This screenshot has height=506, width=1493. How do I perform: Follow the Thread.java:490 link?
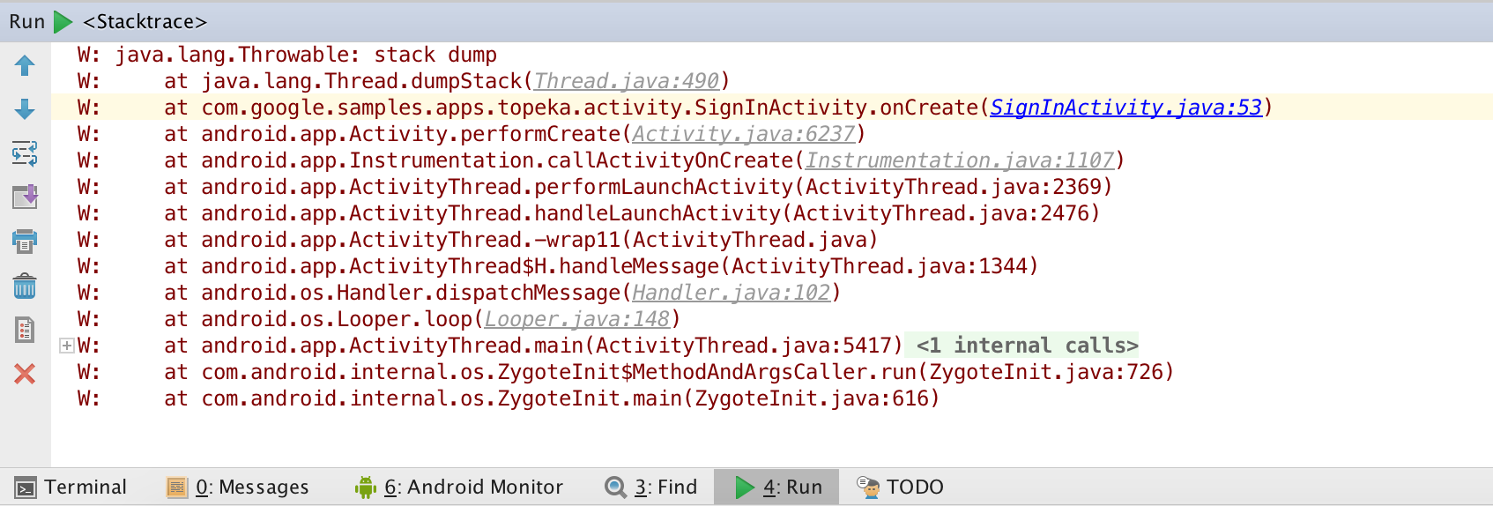(x=627, y=81)
